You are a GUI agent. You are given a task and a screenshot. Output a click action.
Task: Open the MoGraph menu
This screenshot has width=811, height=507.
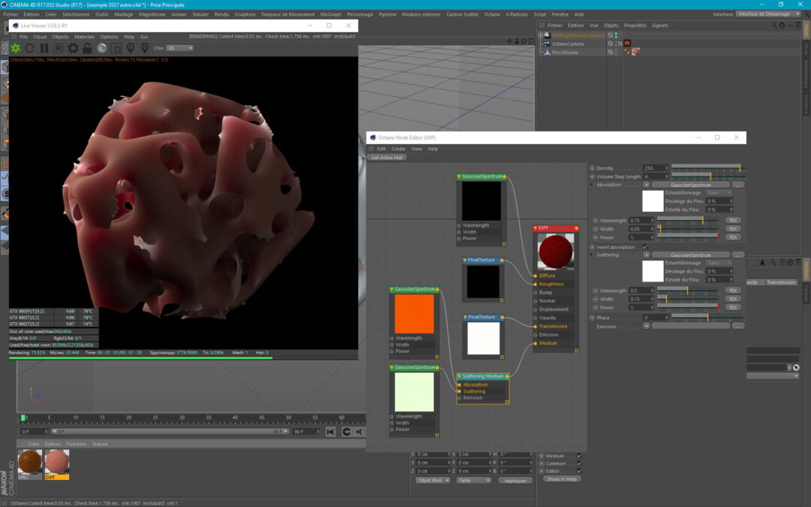[330, 14]
